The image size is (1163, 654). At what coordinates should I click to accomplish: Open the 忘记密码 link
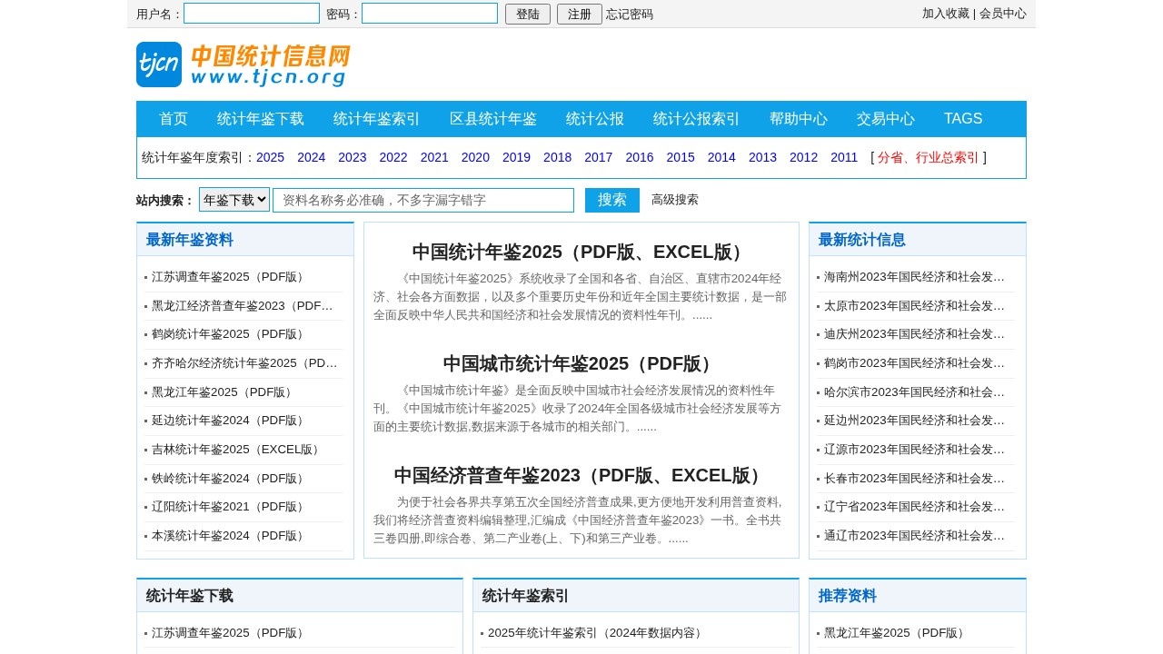pyautogui.click(x=630, y=15)
